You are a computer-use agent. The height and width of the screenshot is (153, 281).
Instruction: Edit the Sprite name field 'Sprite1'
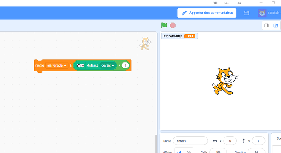(190, 141)
